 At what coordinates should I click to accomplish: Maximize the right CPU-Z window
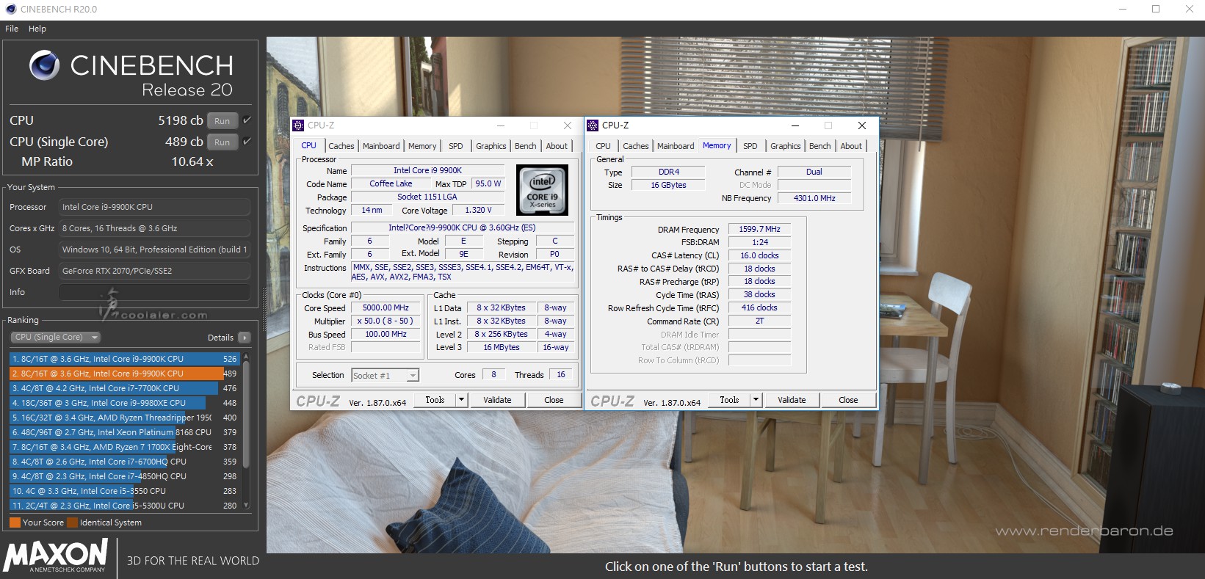(x=828, y=125)
